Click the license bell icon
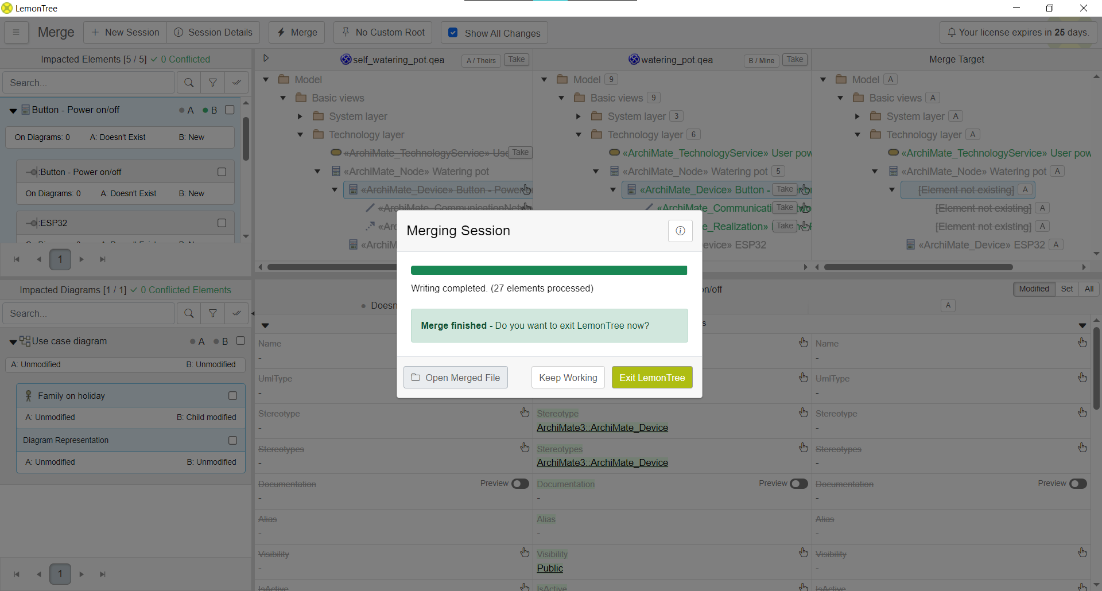The height and width of the screenshot is (591, 1102). point(952,33)
